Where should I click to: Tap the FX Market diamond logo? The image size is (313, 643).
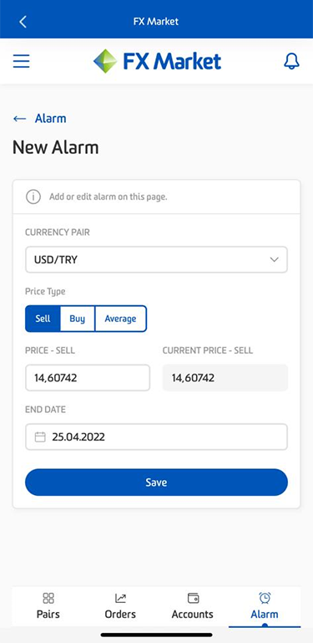(x=105, y=61)
